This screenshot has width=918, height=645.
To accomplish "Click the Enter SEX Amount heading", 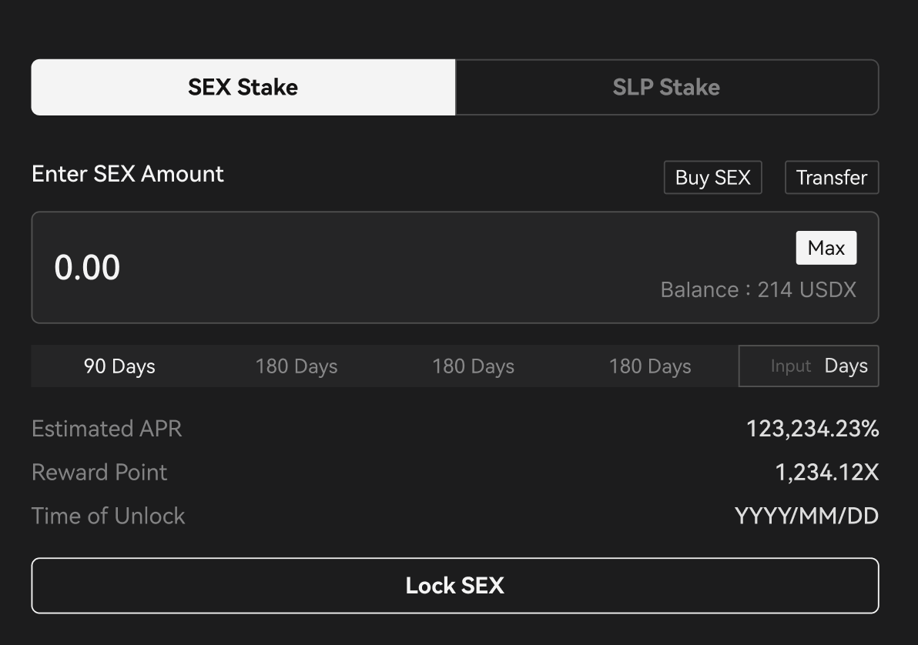I will pos(127,174).
